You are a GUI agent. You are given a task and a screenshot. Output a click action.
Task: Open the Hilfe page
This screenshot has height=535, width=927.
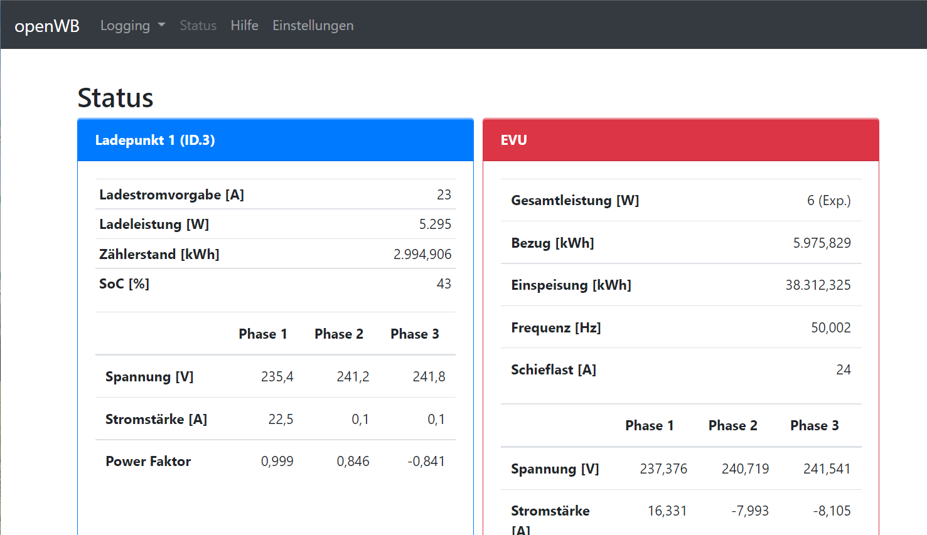coord(244,26)
